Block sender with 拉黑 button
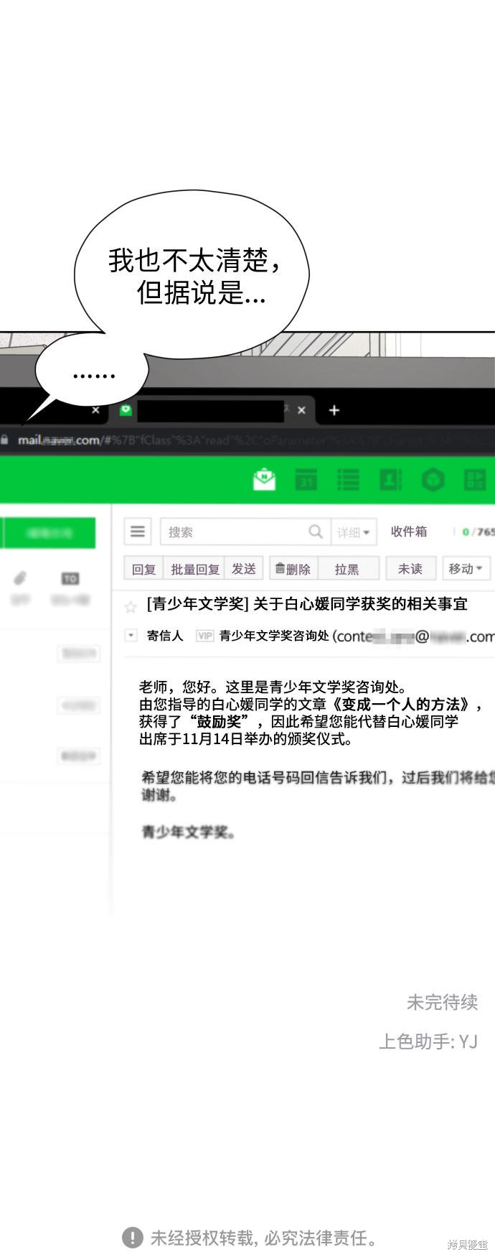This screenshot has width=495, height=1257. [348, 569]
